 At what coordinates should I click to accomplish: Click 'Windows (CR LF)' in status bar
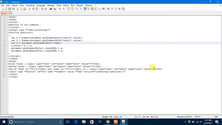pos(184,117)
